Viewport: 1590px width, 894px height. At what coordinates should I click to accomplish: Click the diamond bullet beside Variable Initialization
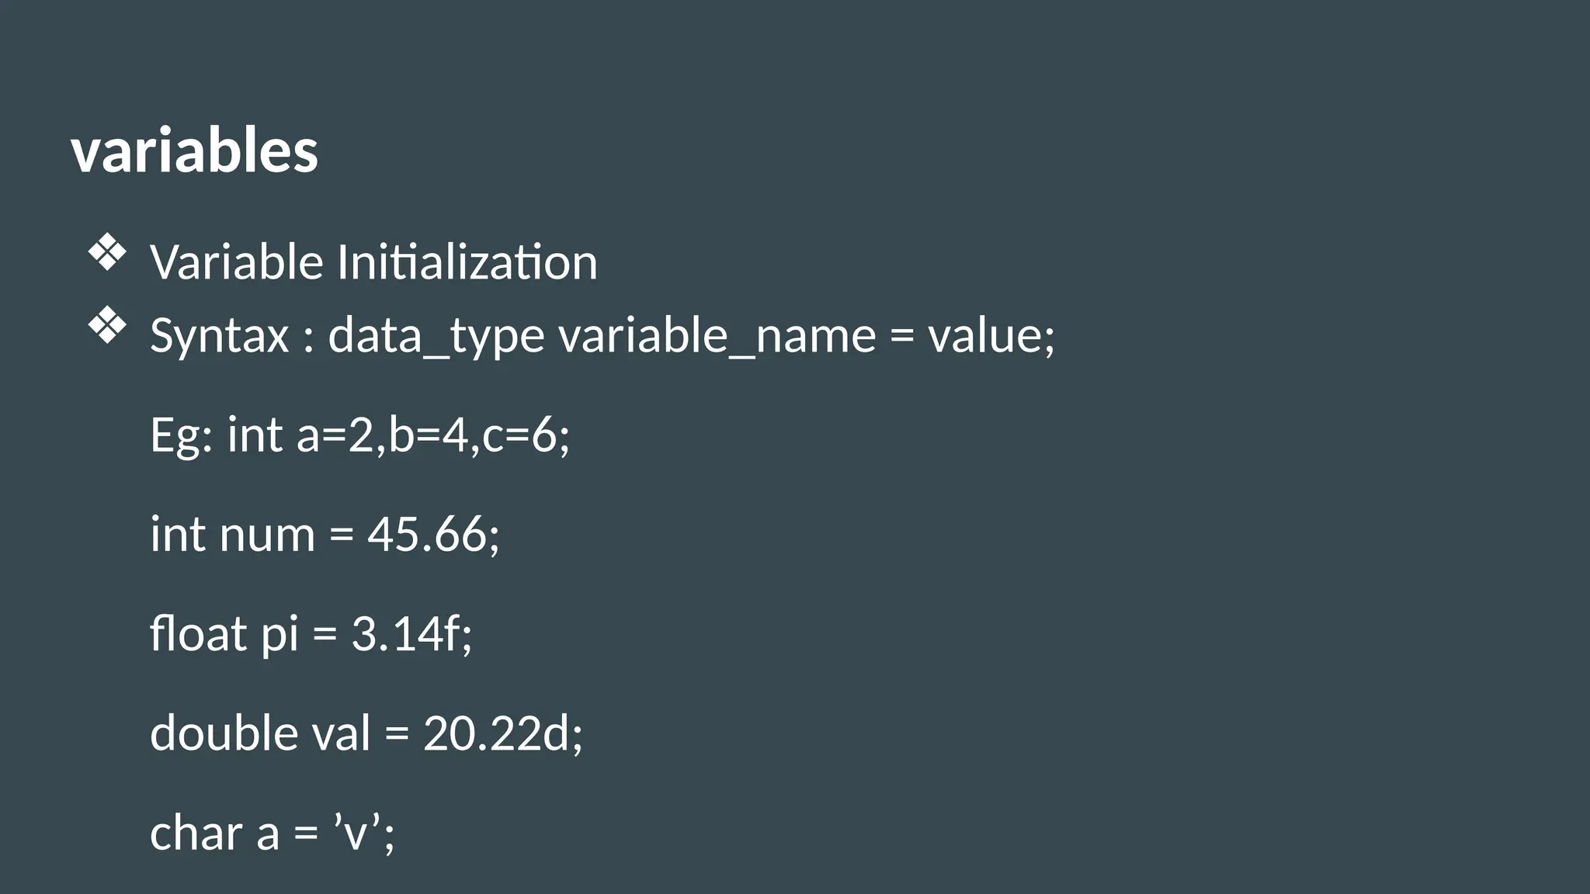pyautogui.click(x=107, y=254)
